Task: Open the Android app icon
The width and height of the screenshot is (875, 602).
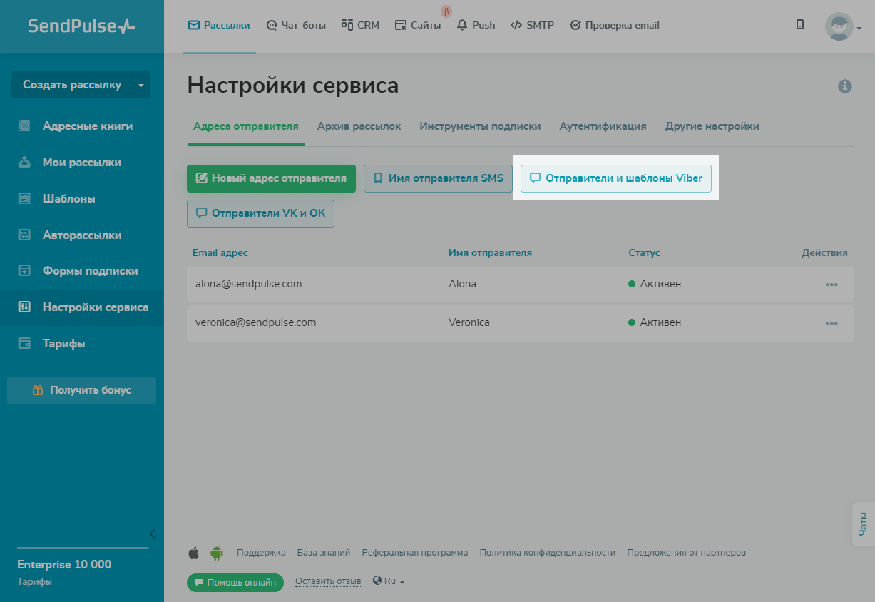Action: pos(217,553)
